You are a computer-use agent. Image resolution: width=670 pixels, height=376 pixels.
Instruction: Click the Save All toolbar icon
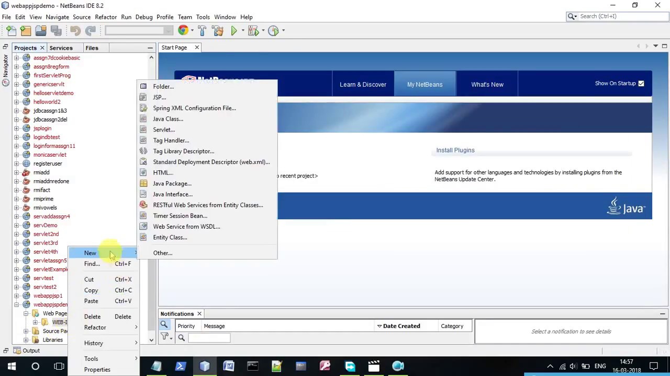pyautogui.click(x=55, y=31)
